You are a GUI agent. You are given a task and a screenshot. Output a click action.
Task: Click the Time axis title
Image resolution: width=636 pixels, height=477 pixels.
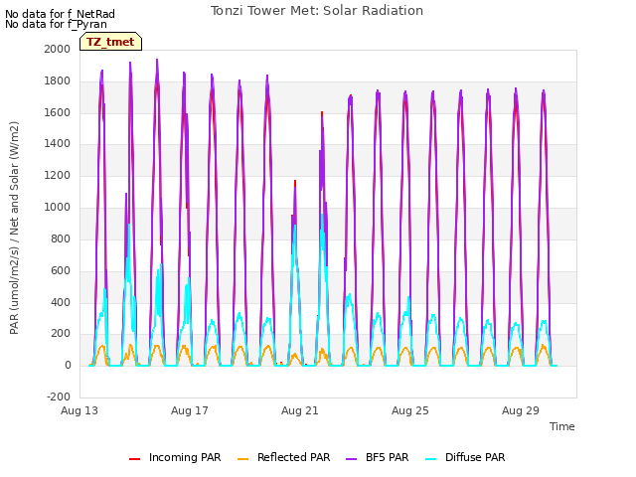[562, 426]
